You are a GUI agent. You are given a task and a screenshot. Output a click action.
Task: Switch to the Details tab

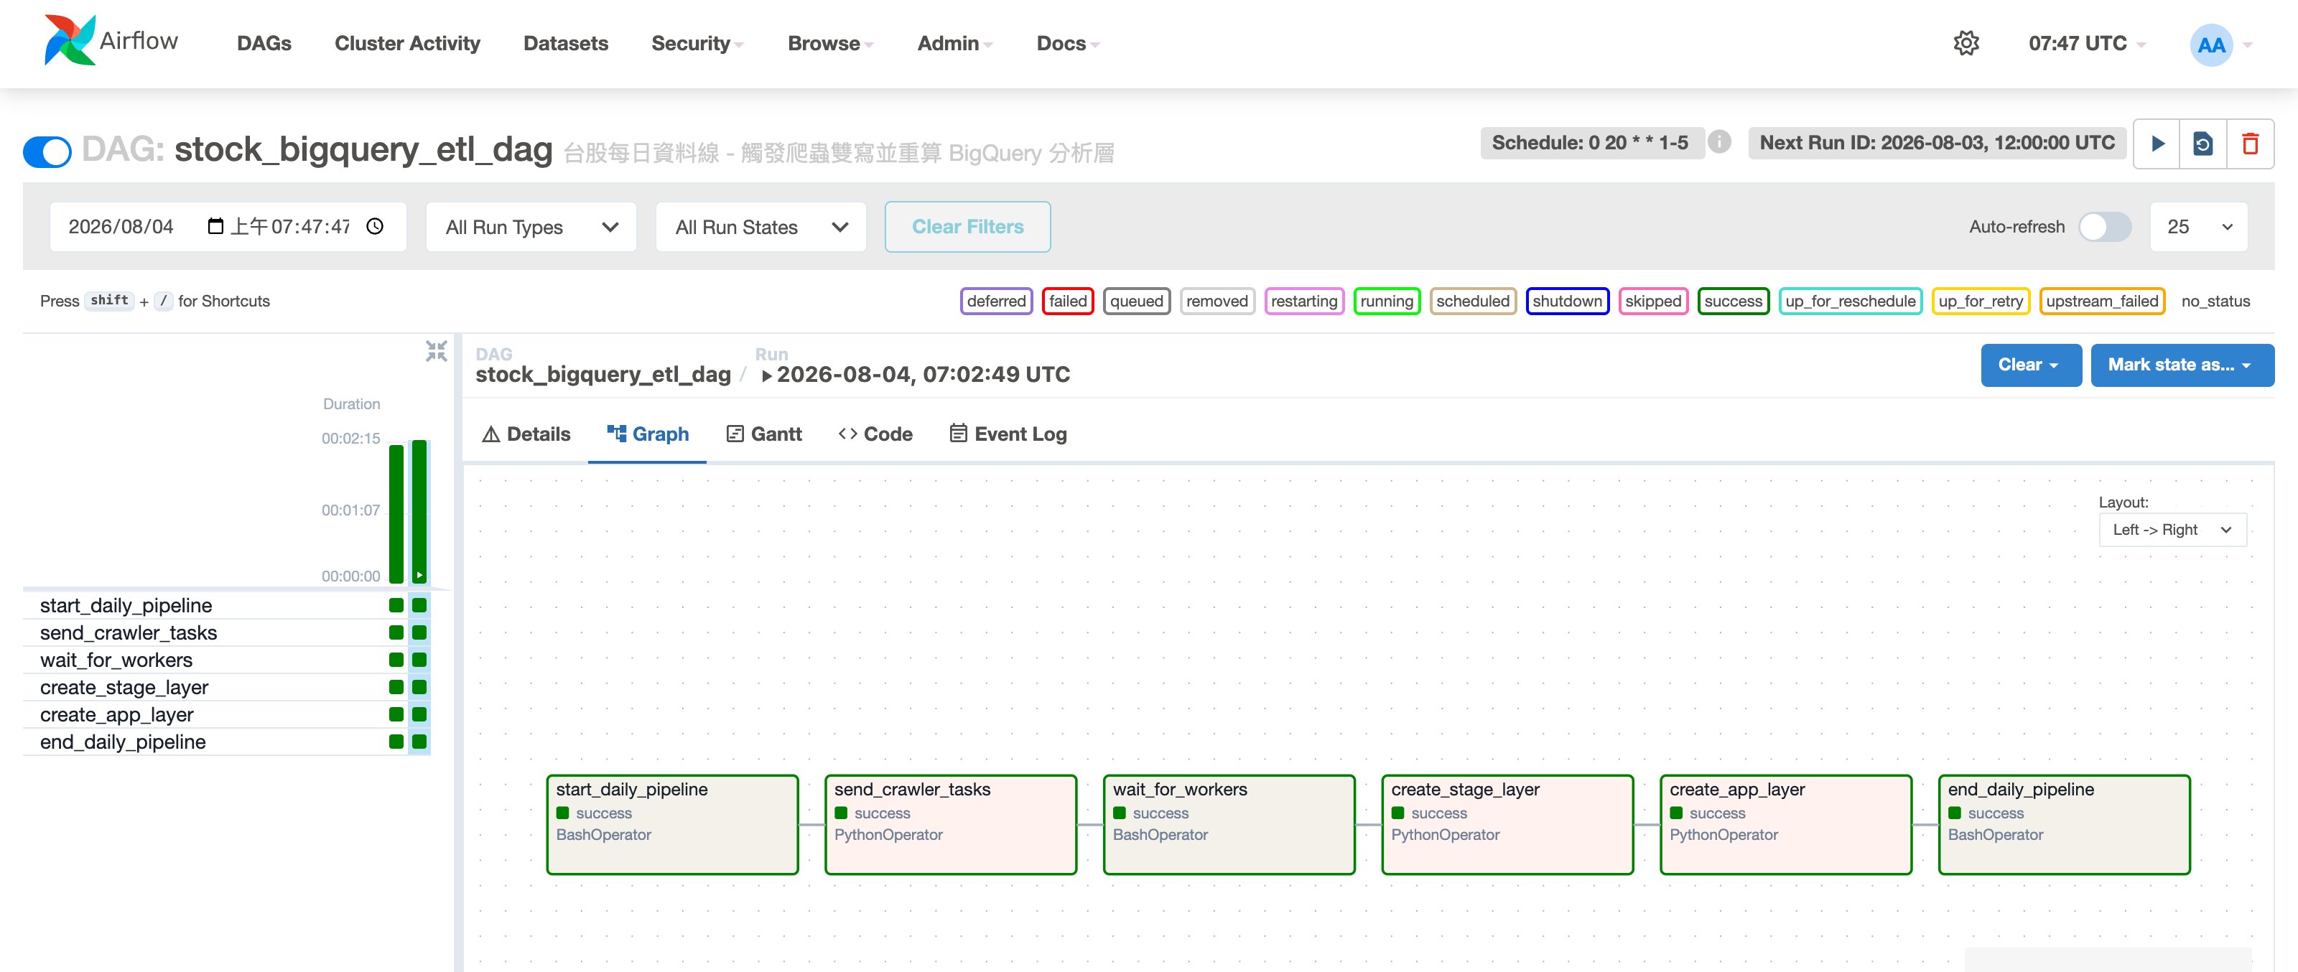pos(526,434)
